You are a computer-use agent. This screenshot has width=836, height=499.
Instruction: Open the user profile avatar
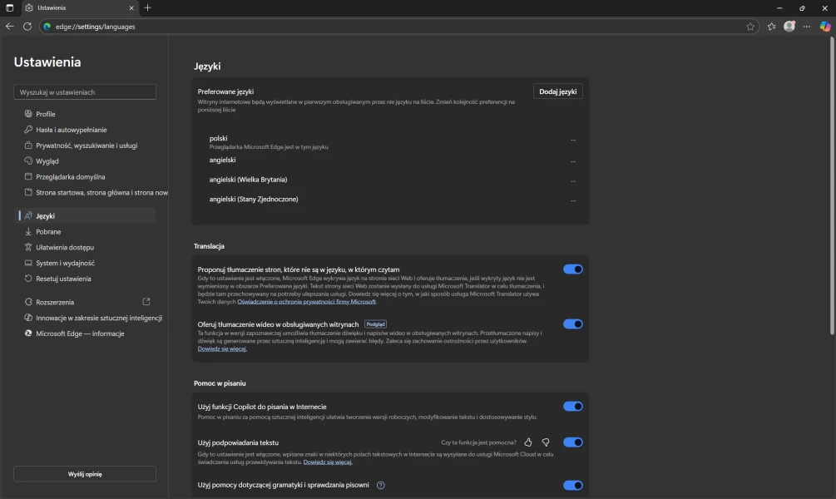(x=789, y=27)
